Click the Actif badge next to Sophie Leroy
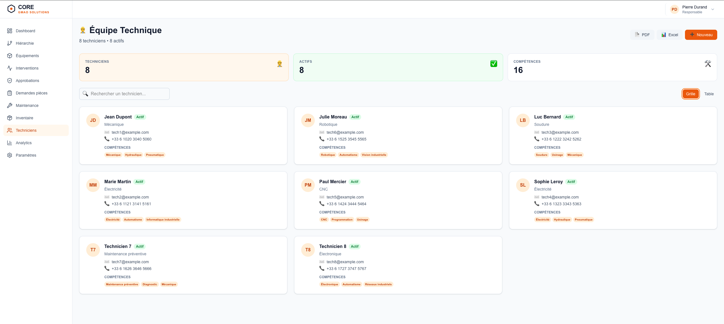This screenshot has width=724, height=324. (x=571, y=182)
